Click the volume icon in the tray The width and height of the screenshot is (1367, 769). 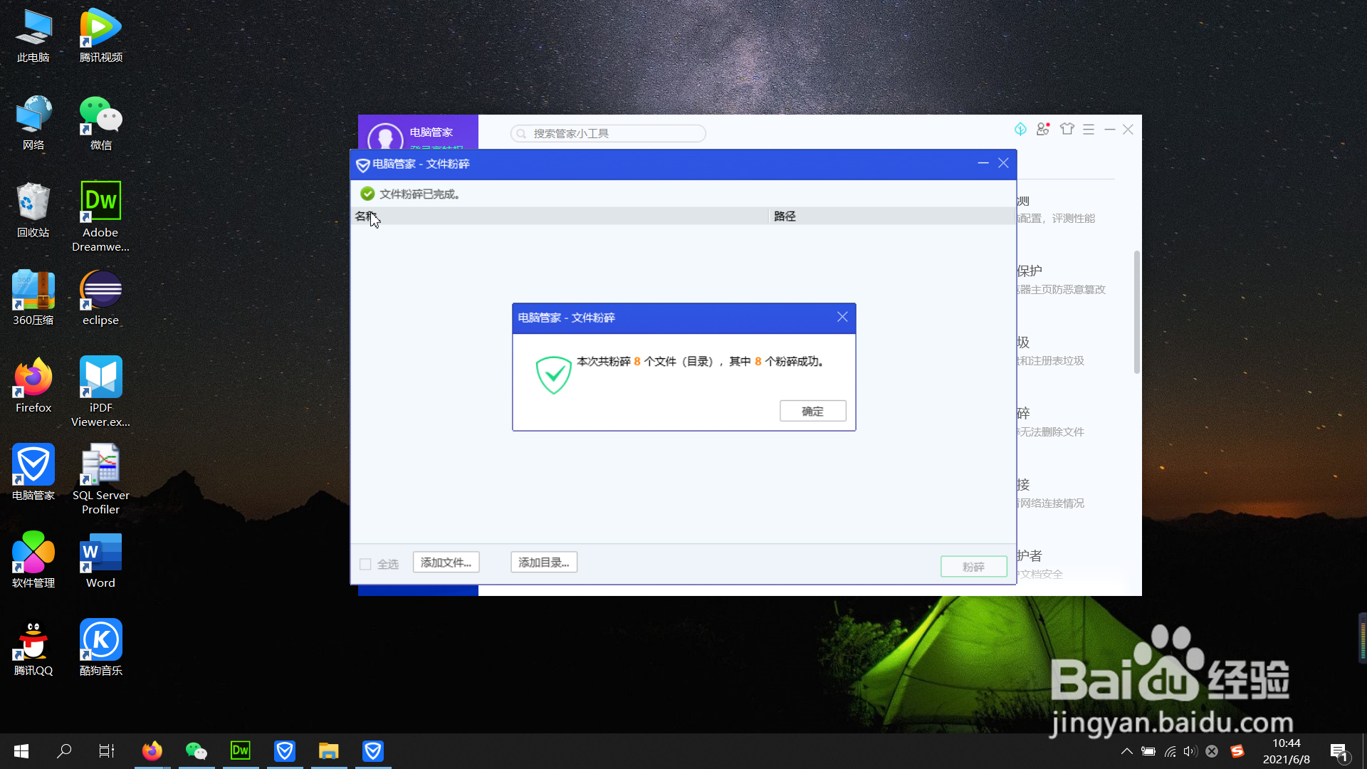click(1190, 751)
